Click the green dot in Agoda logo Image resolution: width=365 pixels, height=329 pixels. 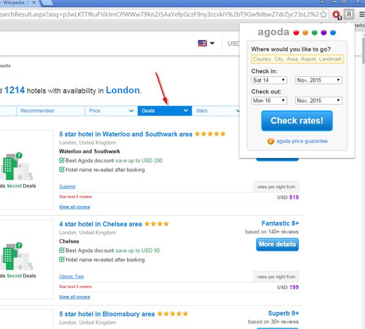[315, 33]
